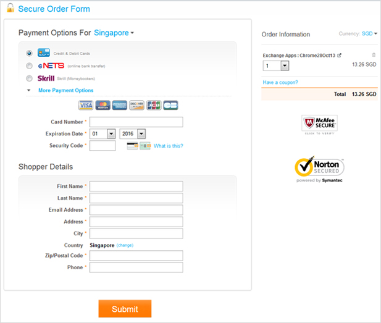Click the Norton Secured seal
This screenshot has height=323, width=381.
click(319, 169)
